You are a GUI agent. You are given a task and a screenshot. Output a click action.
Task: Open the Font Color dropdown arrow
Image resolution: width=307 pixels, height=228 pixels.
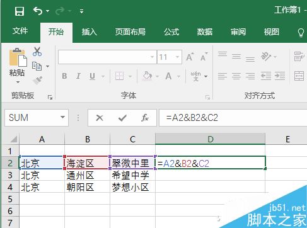178,76
